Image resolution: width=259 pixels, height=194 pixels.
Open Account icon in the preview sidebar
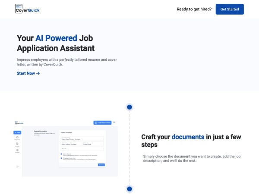tap(17, 151)
